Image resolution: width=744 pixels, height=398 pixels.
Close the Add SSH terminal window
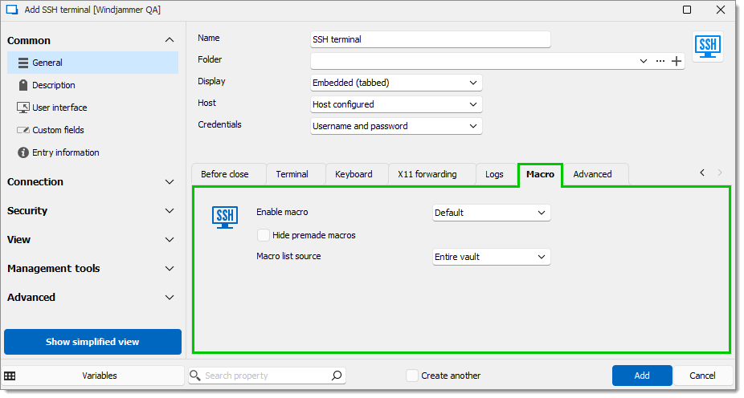pos(720,10)
